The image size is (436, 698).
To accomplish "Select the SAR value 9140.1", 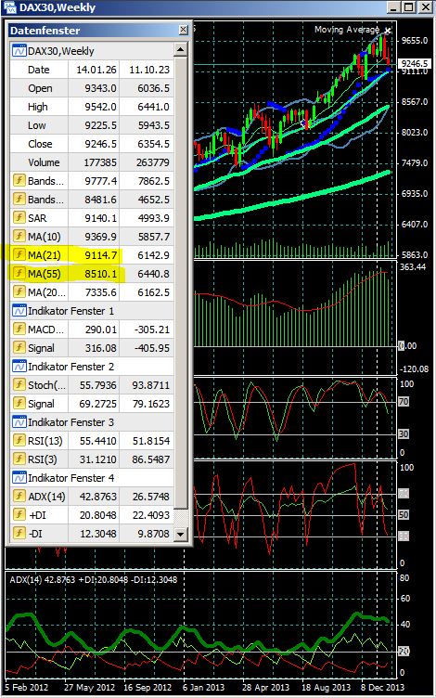I will 100,218.
